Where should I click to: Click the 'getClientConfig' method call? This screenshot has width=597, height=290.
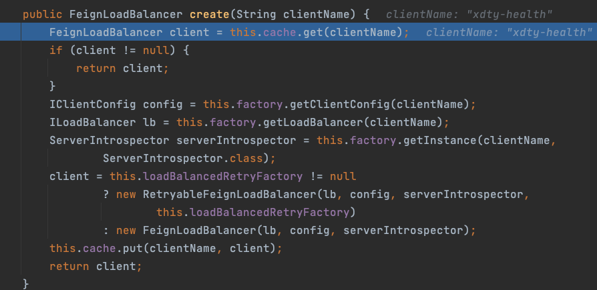(340, 104)
